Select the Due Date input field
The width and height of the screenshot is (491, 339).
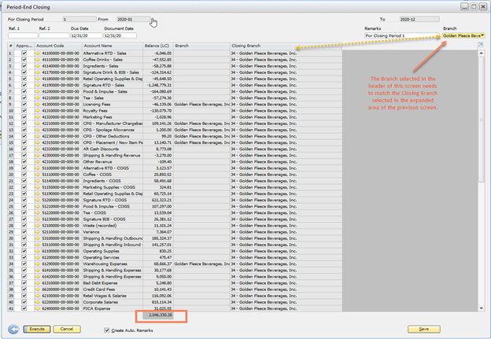83,35
